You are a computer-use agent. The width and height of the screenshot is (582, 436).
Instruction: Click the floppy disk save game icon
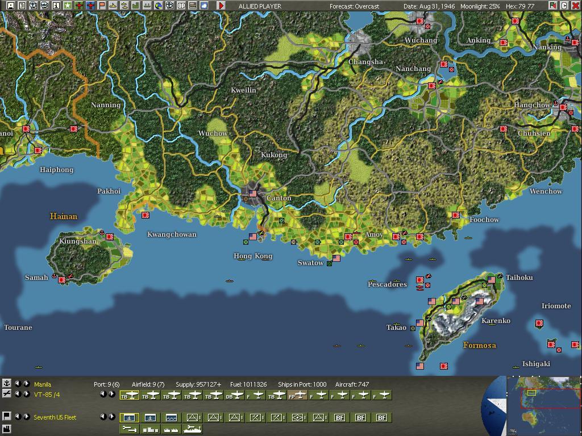[x=11, y=6]
